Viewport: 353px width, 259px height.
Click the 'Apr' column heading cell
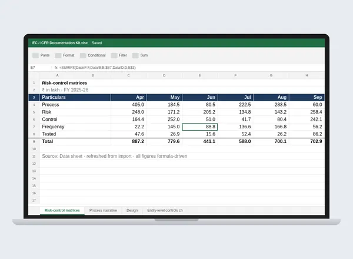(x=128, y=97)
